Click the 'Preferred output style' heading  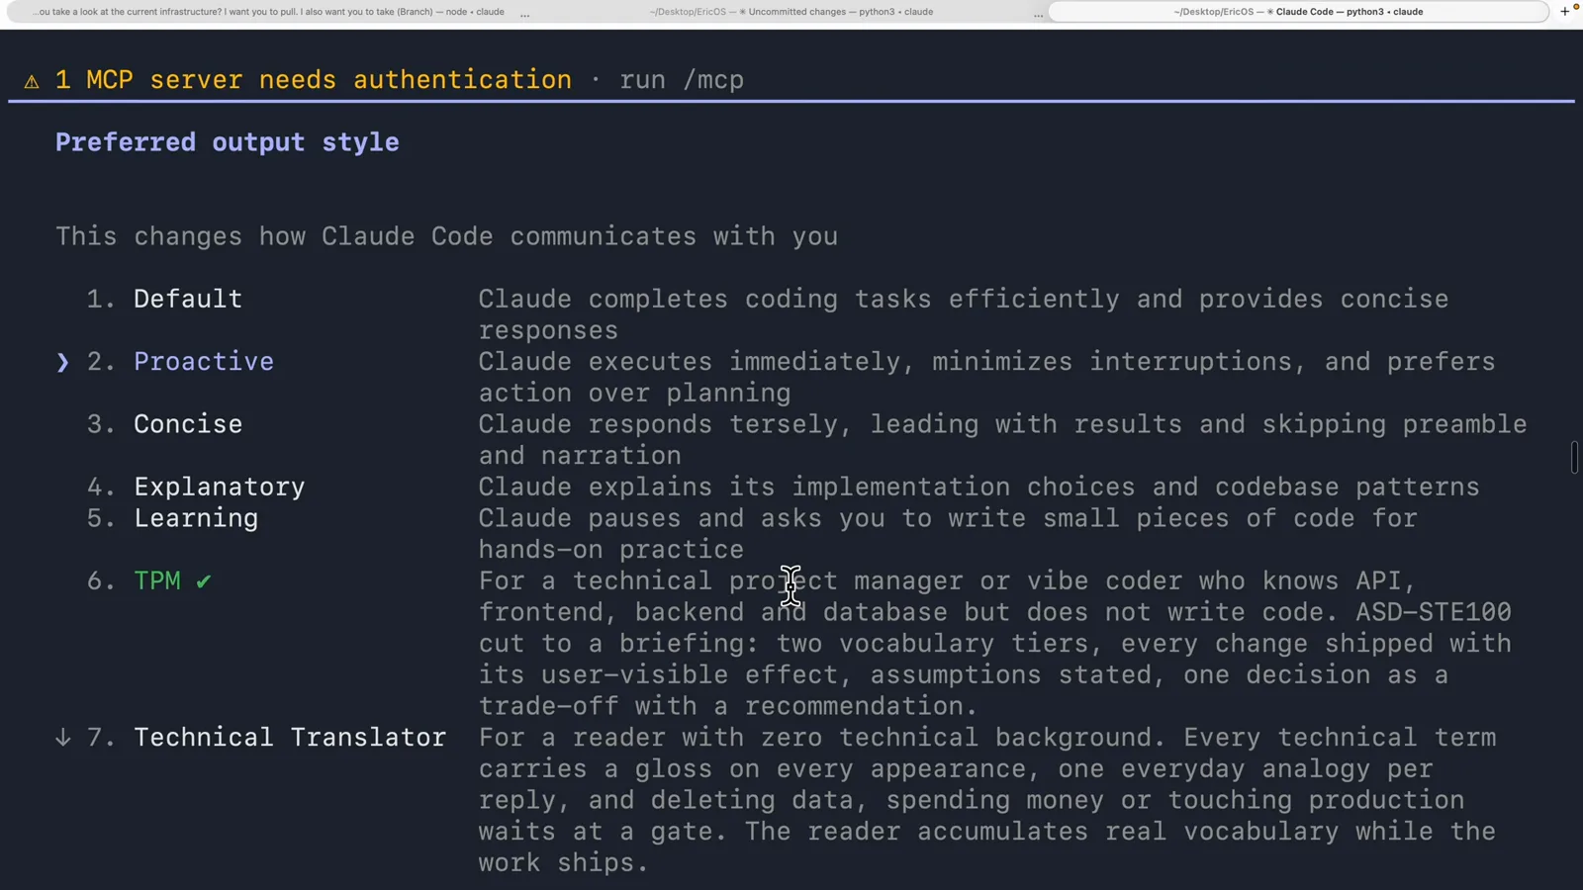tap(228, 142)
